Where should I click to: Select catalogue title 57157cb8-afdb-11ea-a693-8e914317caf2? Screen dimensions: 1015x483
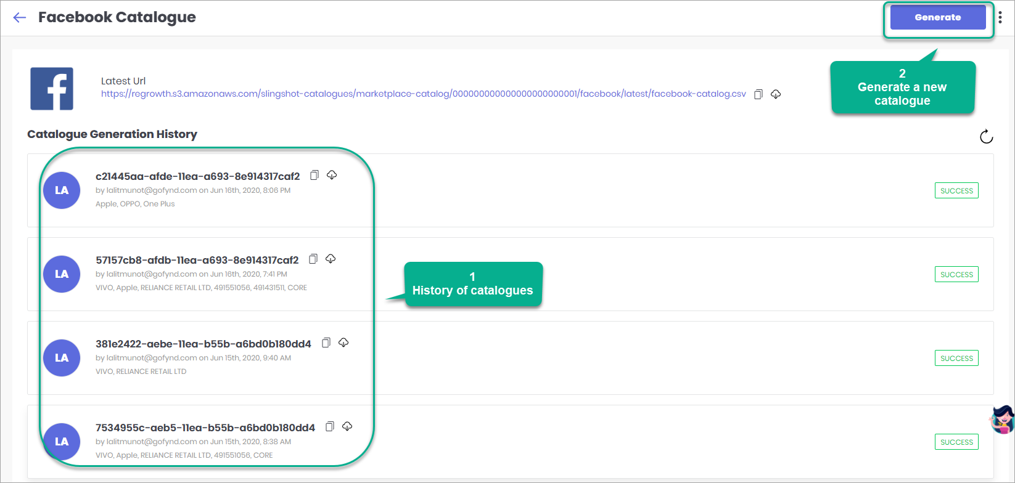click(197, 260)
